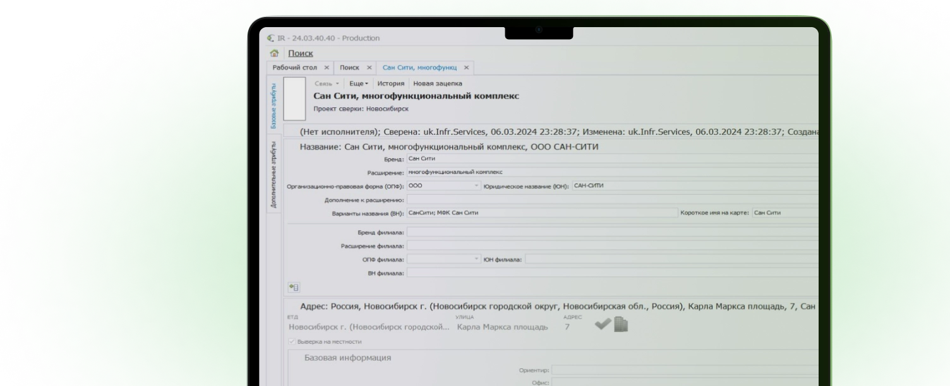Viewport: 950px width, 386px height.
Task: Click the bold title Сан Сити, многофункциональный комплекс
Action: tap(416, 96)
